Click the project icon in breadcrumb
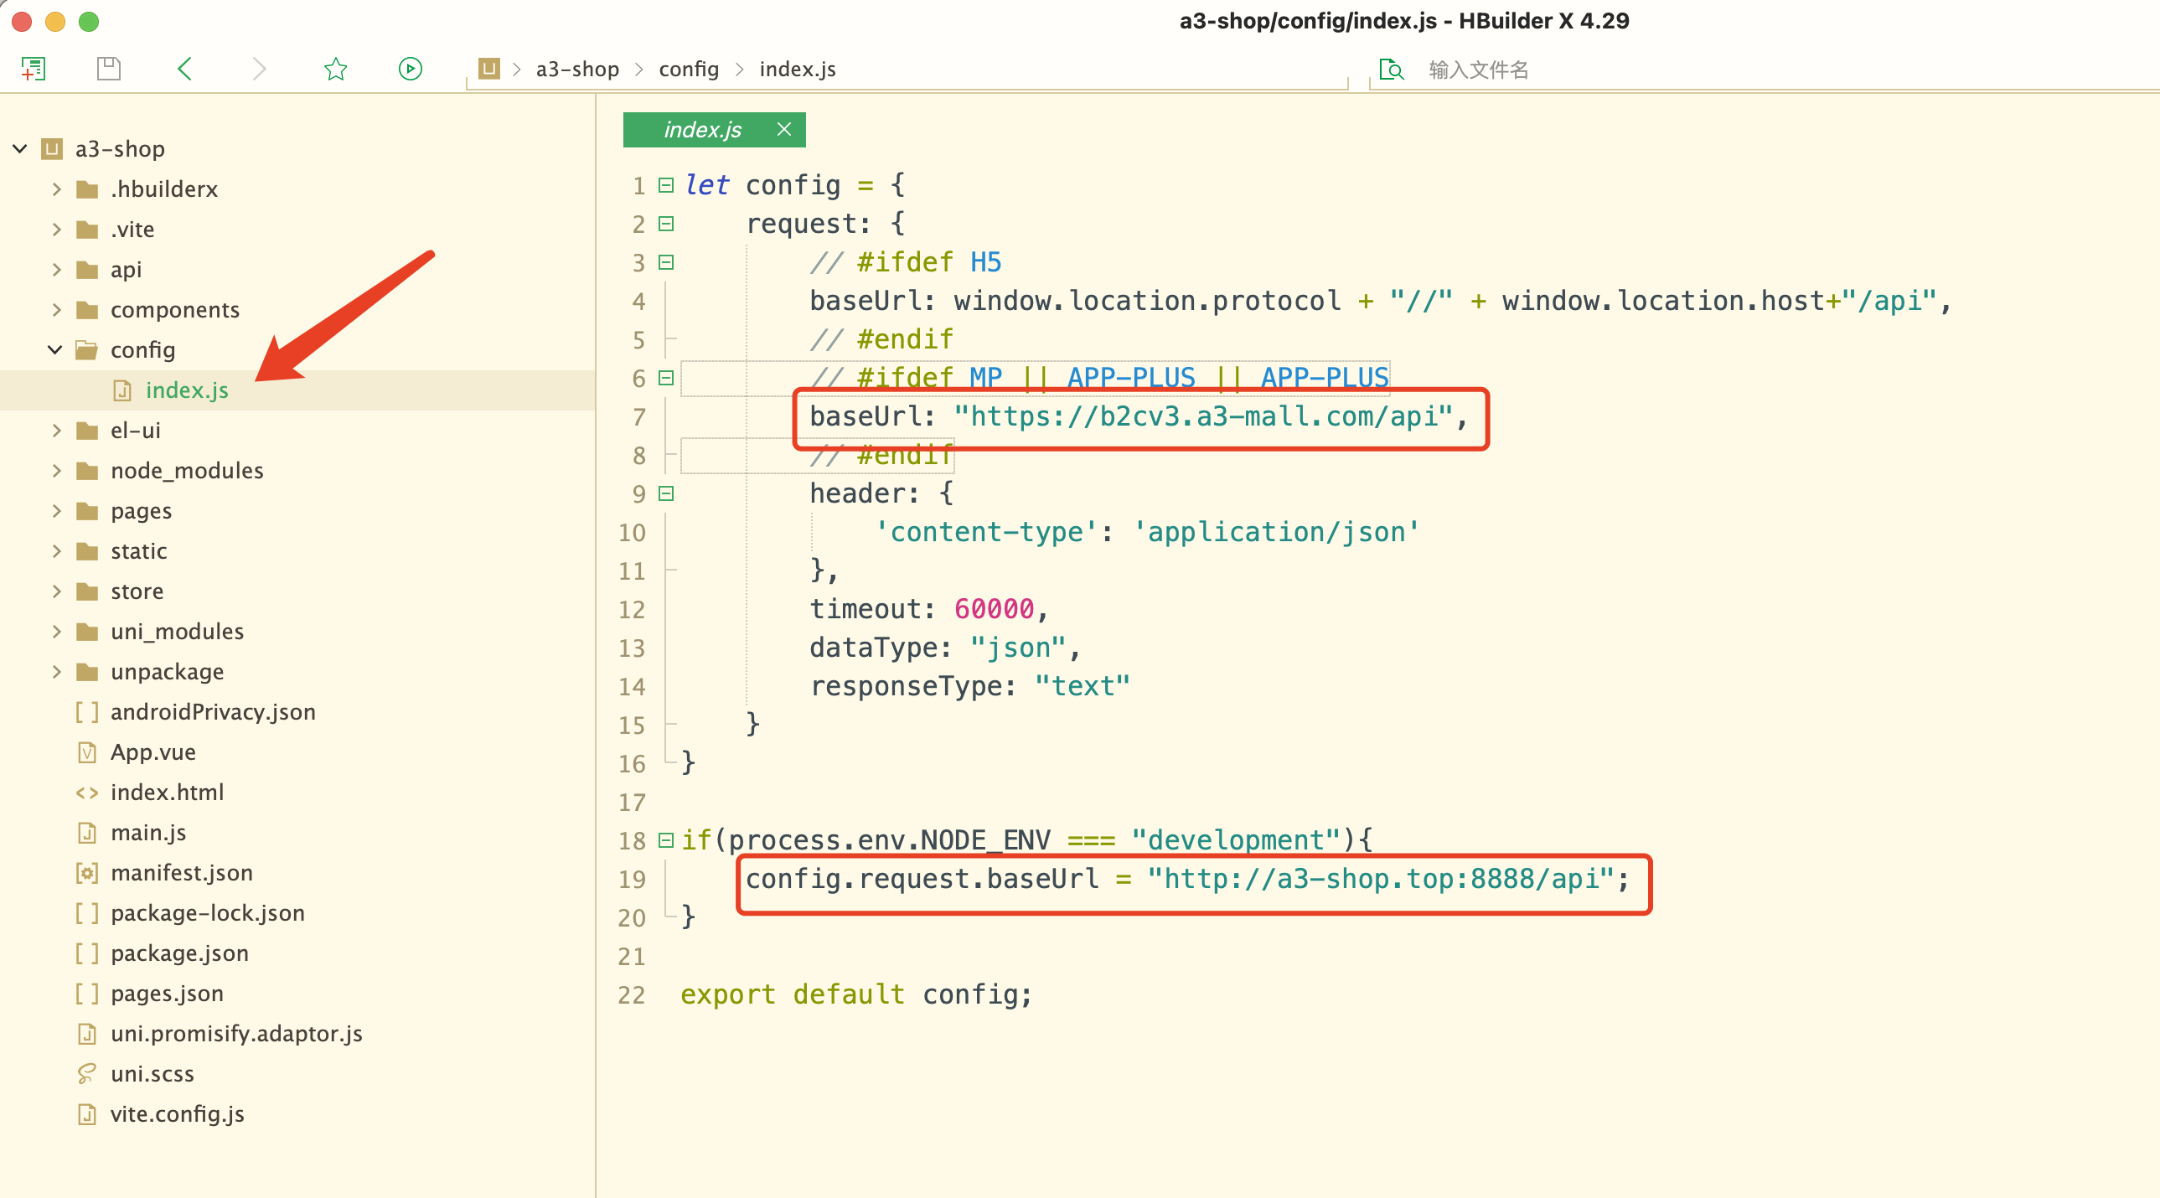2160x1198 pixels. click(x=488, y=69)
